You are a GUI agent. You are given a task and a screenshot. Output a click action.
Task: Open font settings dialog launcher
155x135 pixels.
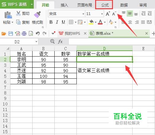(x=116, y=27)
